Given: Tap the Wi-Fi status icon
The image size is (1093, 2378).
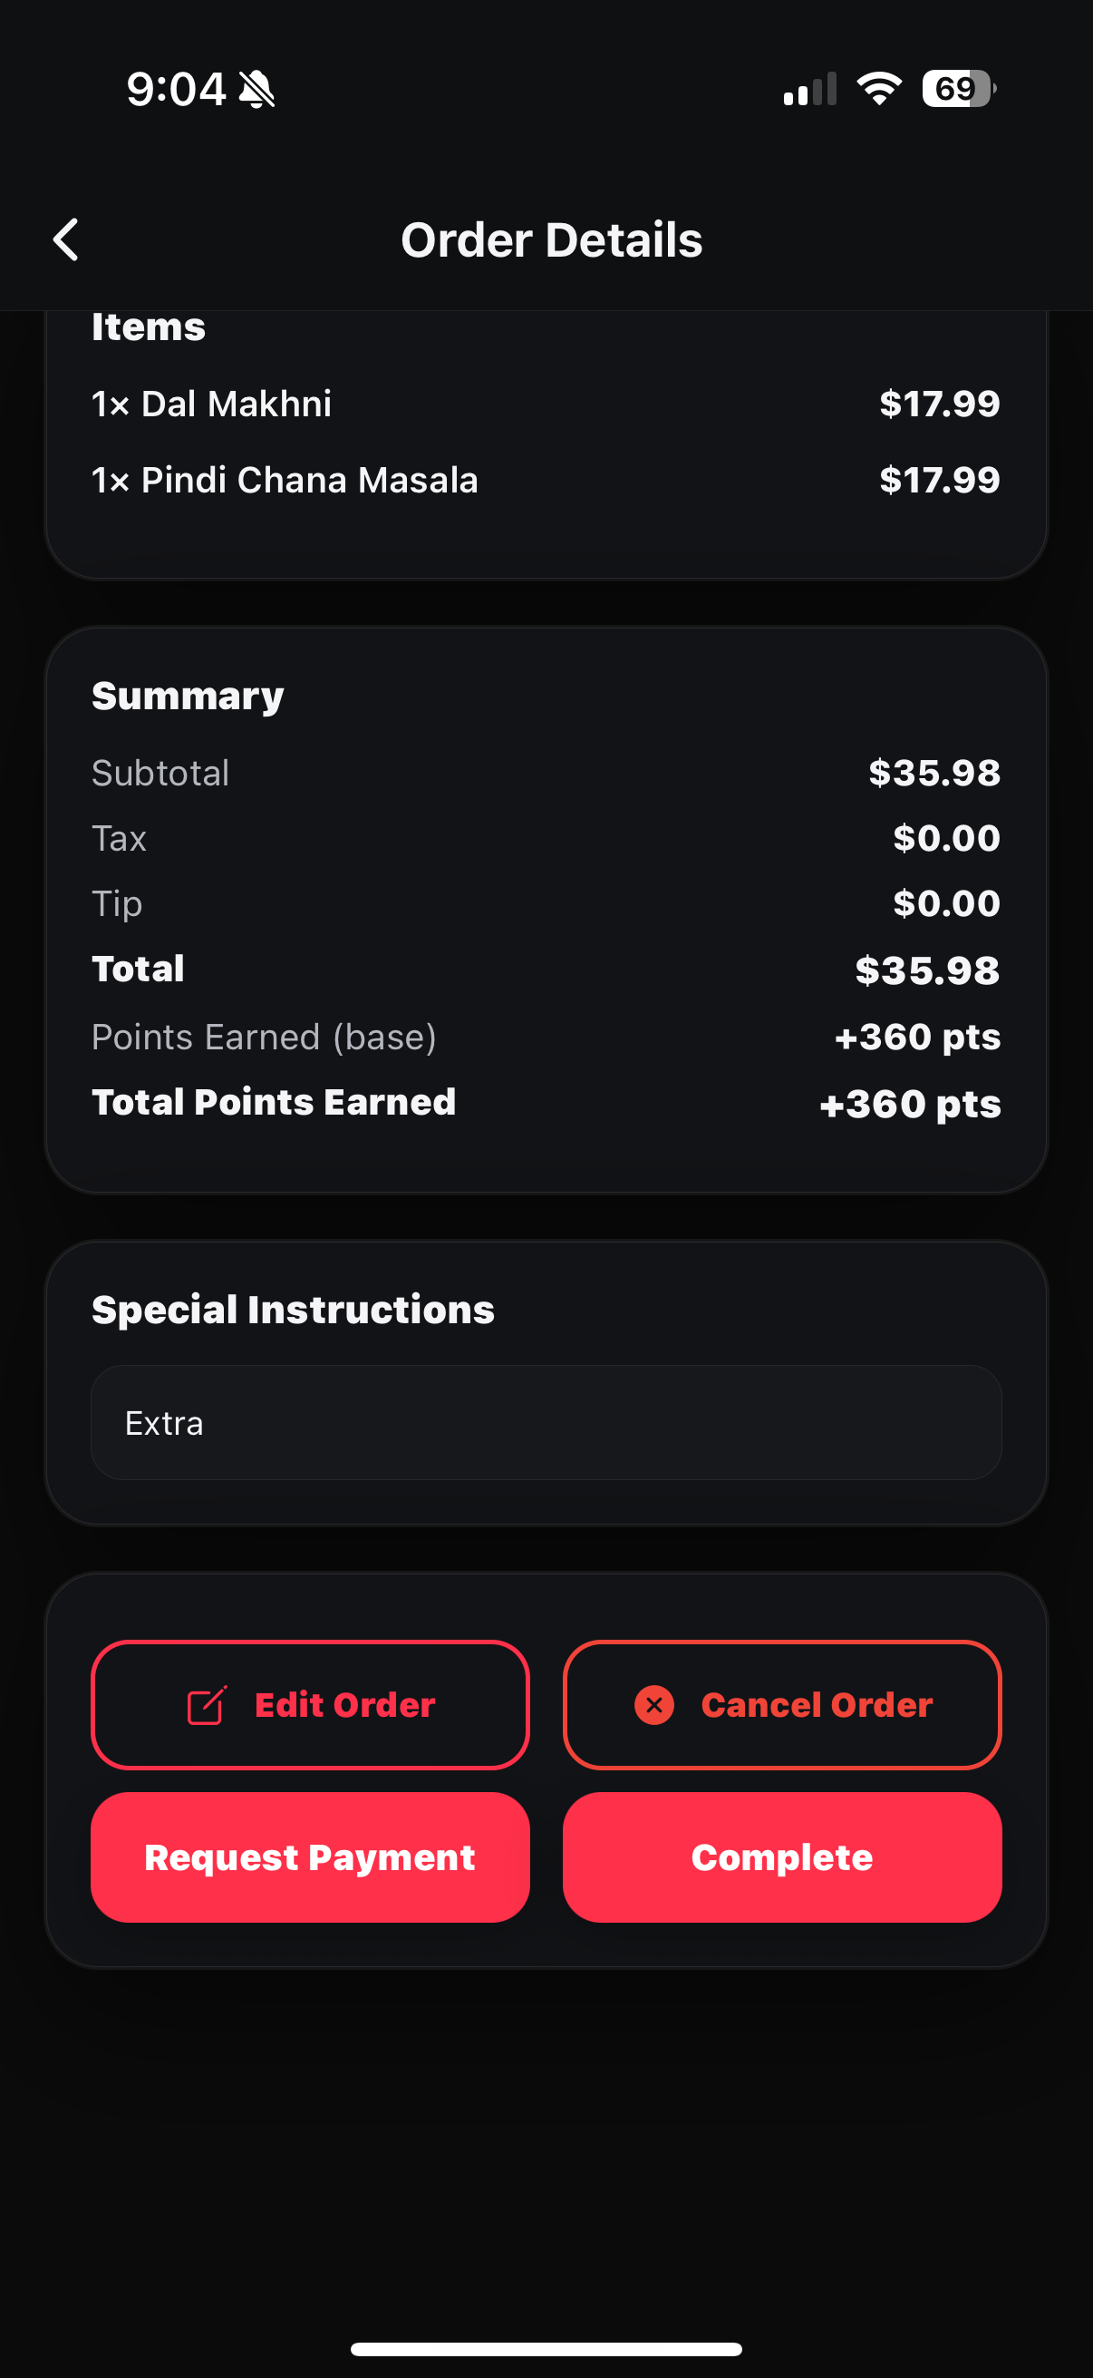Looking at the screenshot, I should pos(879,89).
